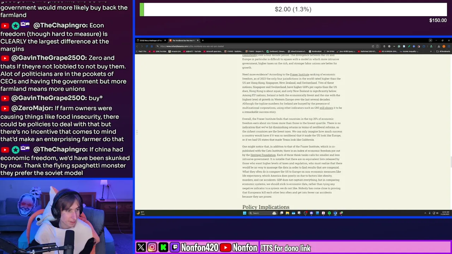Open the 'All Bookmarks' folder
452x254 pixels.
click(443, 52)
